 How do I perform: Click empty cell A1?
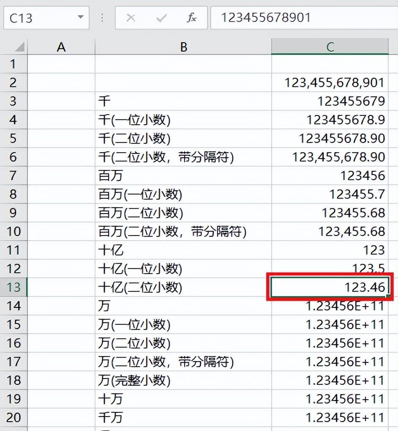pos(61,64)
